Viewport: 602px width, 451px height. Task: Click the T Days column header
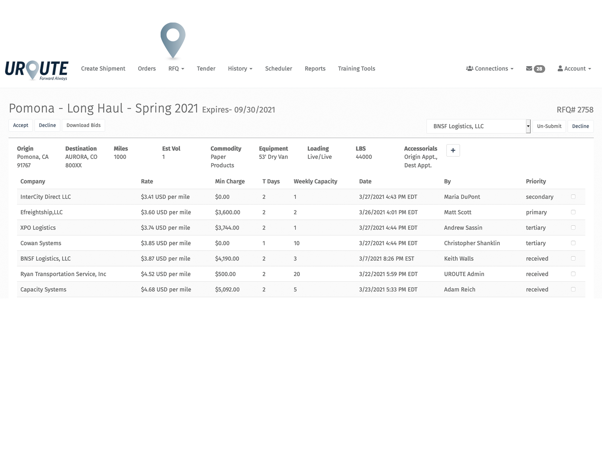(x=271, y=181)
